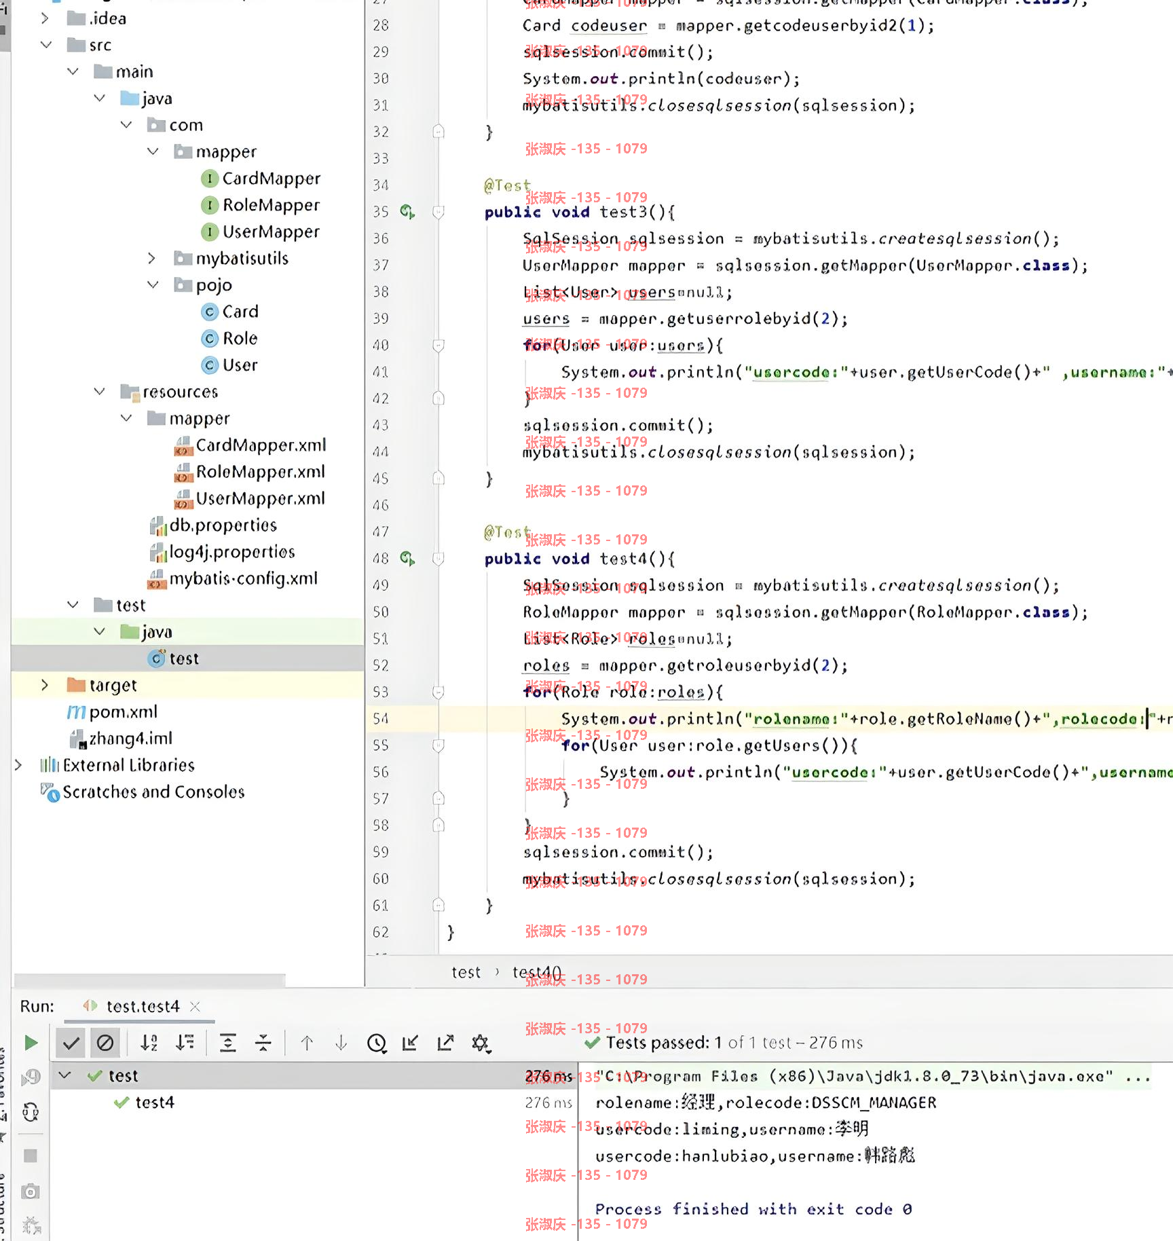Viewport: 1173px width, 1241px height.
Task: Select test4 in the test results tree
Action: 155,1102
